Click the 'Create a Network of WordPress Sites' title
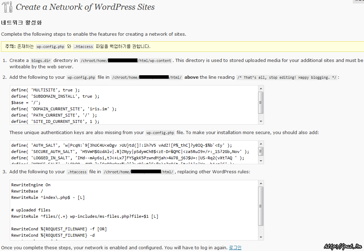The width and height of the screenshot is (364, 251). pos(85,7)
